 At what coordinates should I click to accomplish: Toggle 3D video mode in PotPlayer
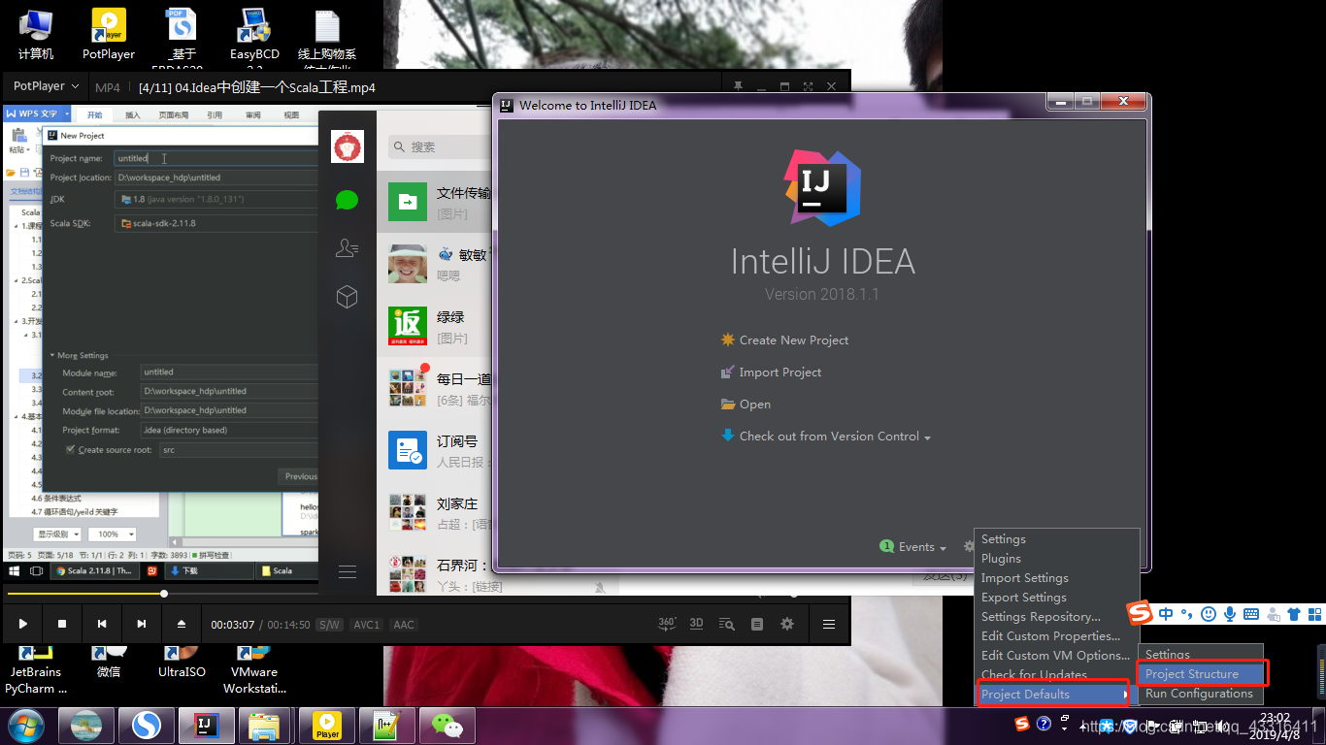tap(696, 624)
